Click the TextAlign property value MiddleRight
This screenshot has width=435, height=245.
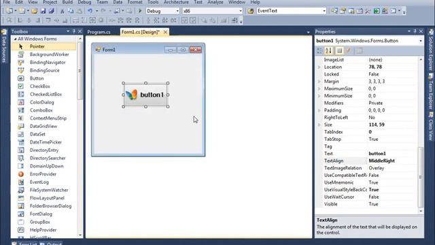pos(382,161)
